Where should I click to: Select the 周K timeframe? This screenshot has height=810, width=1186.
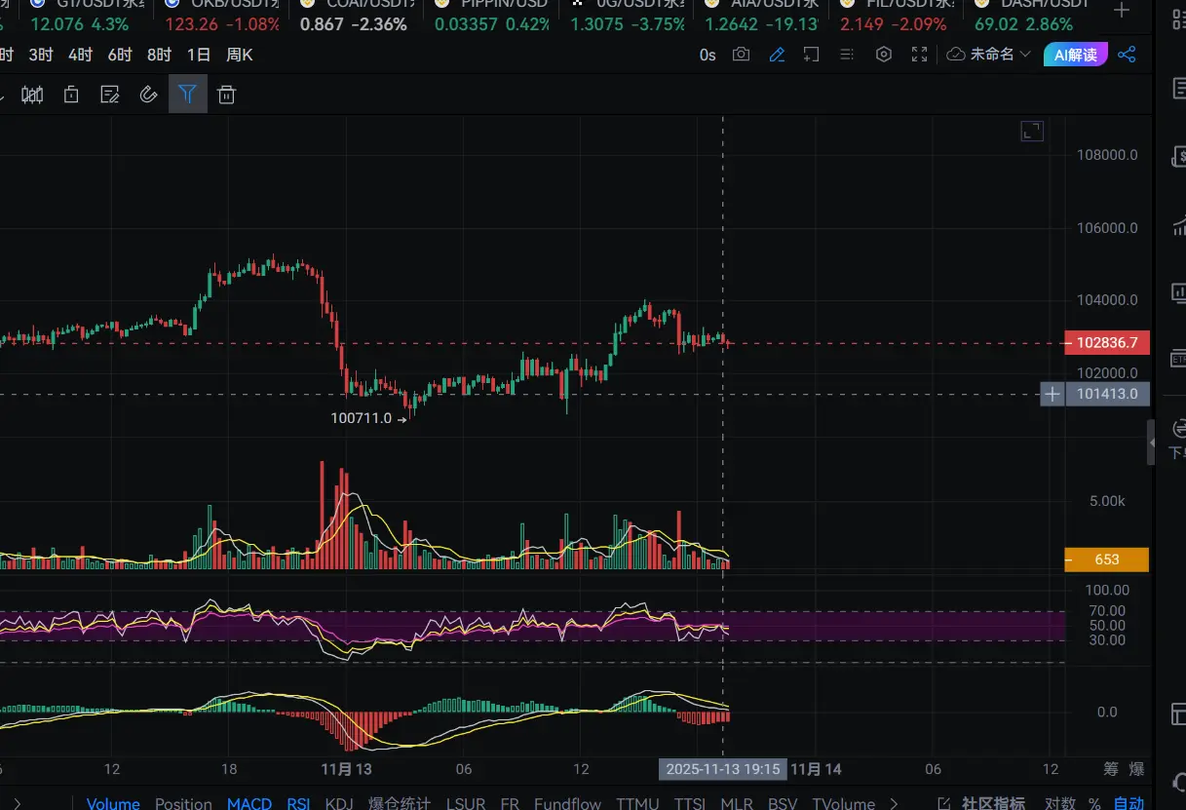coord(240,55)
